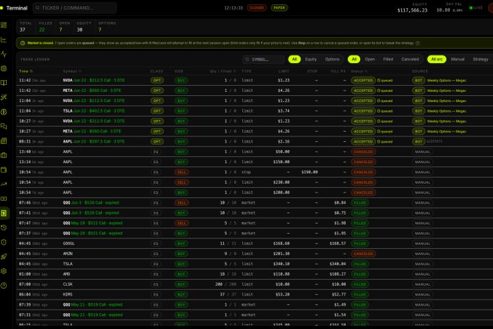Toggle the PAPER trading mode badge
The image size is (493, 329).
pyautogui.click(x=279, y=8)
